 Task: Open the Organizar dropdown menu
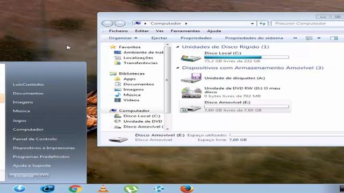[x=123, y=38]
